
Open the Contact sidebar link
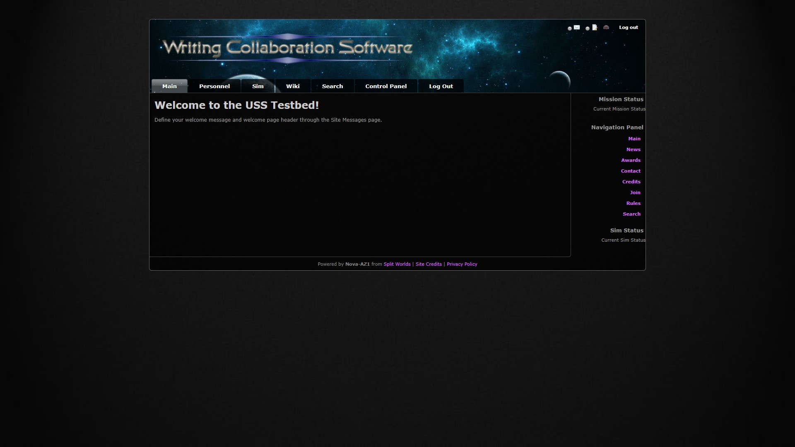[631, 171]
